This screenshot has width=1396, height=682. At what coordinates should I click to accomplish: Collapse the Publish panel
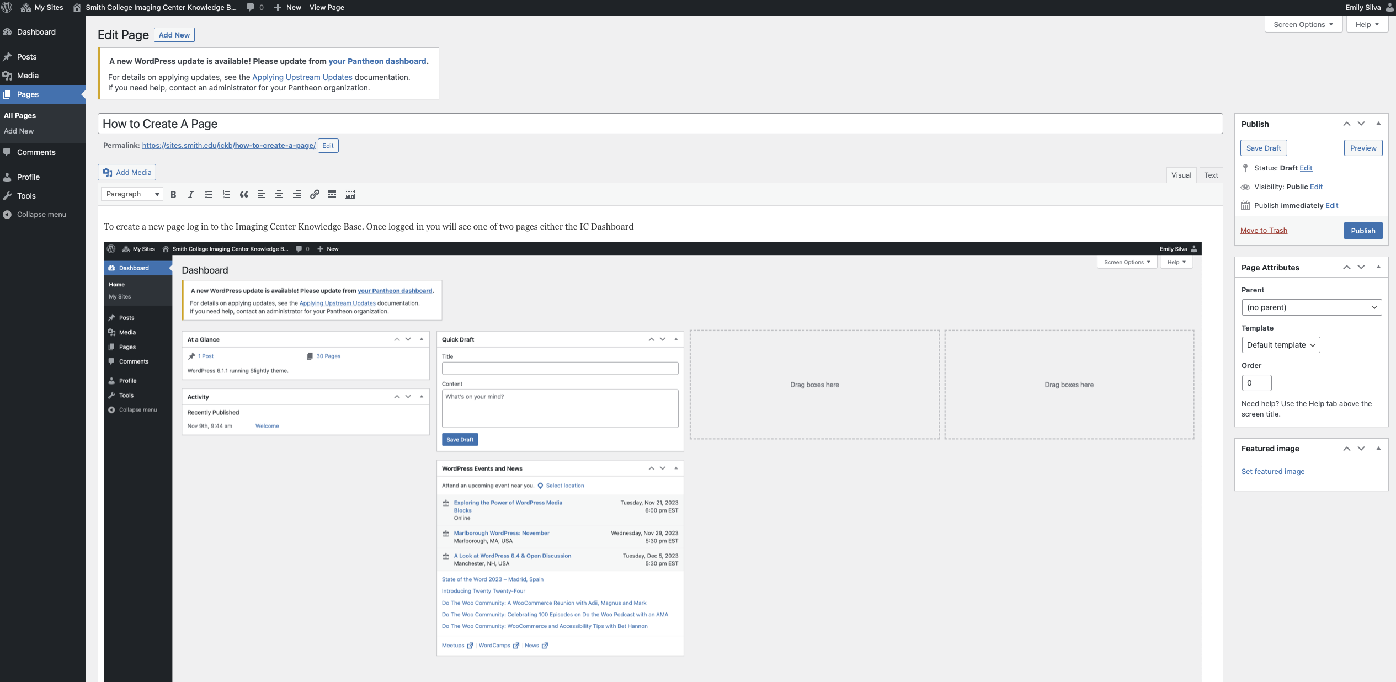[x=1378, y=124]
